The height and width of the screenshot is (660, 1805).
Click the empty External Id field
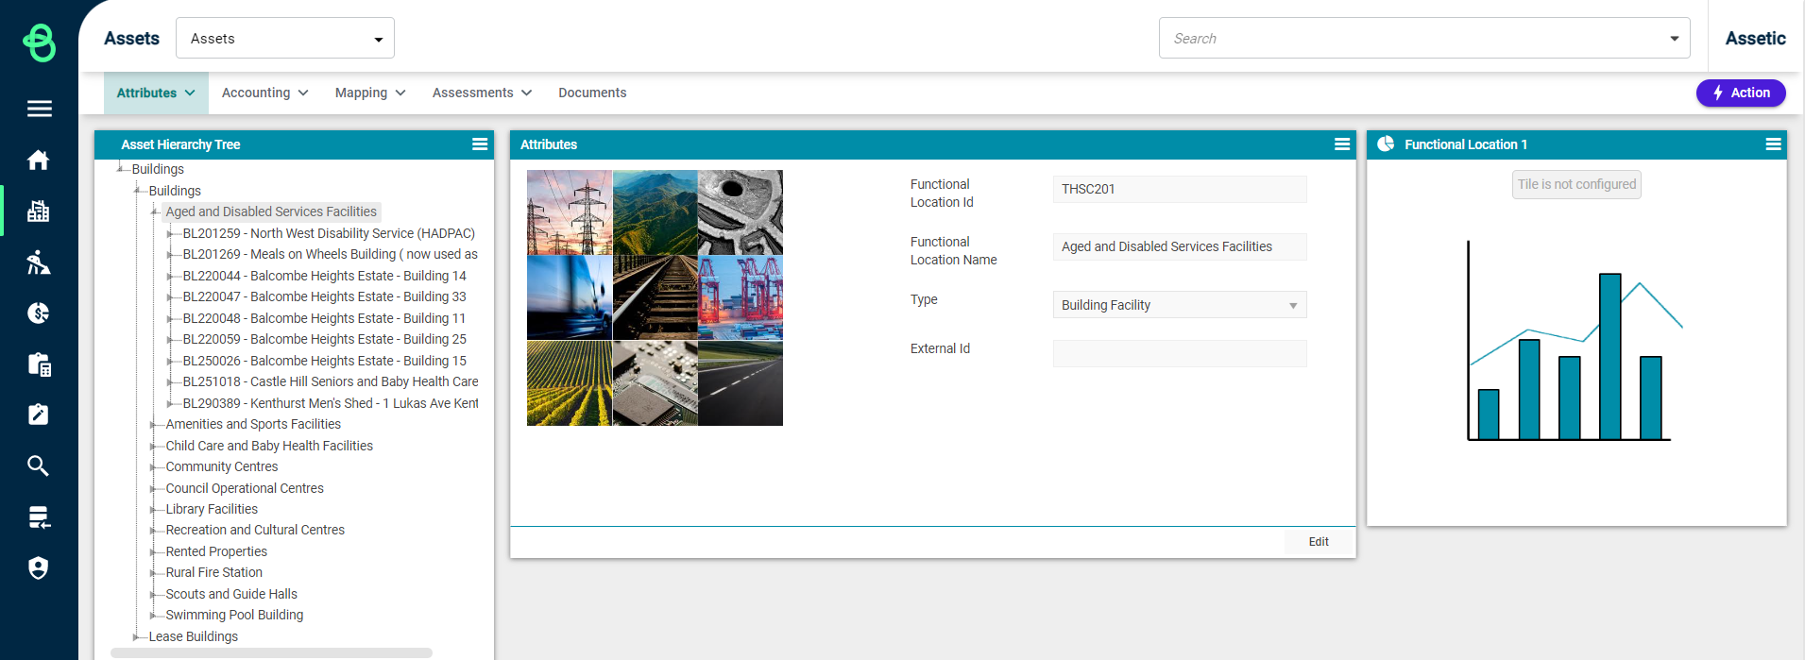point(1180,353)
